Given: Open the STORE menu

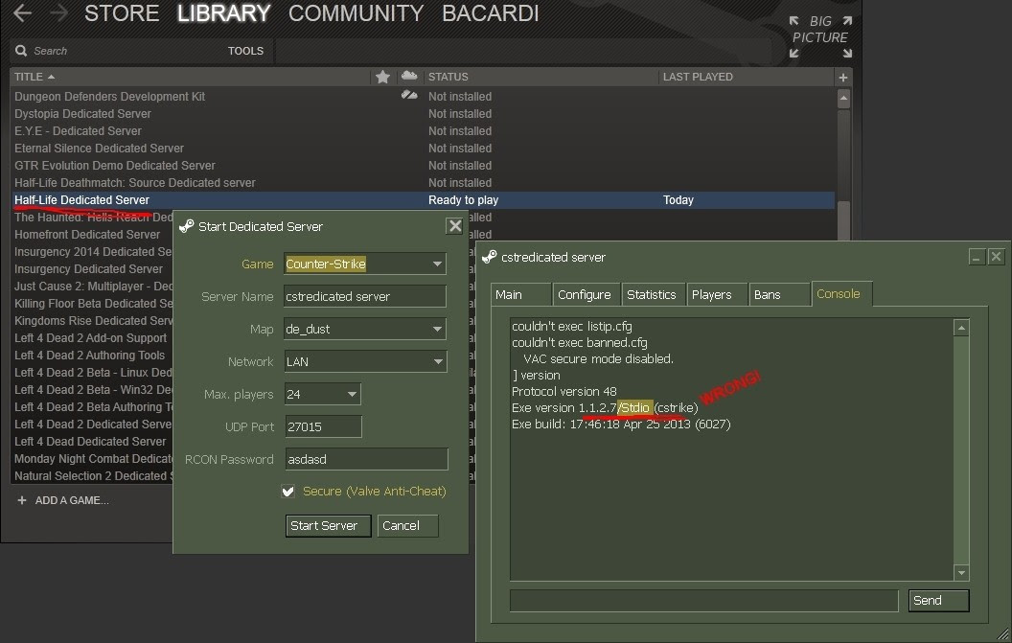Looking at the screenshot, I should (122, 12).
